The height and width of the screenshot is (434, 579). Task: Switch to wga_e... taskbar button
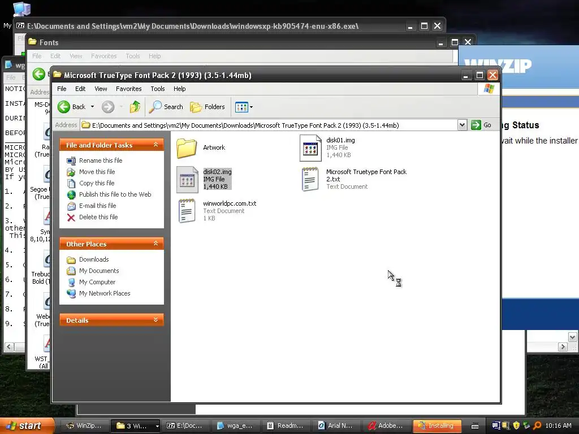click(235, 426)
